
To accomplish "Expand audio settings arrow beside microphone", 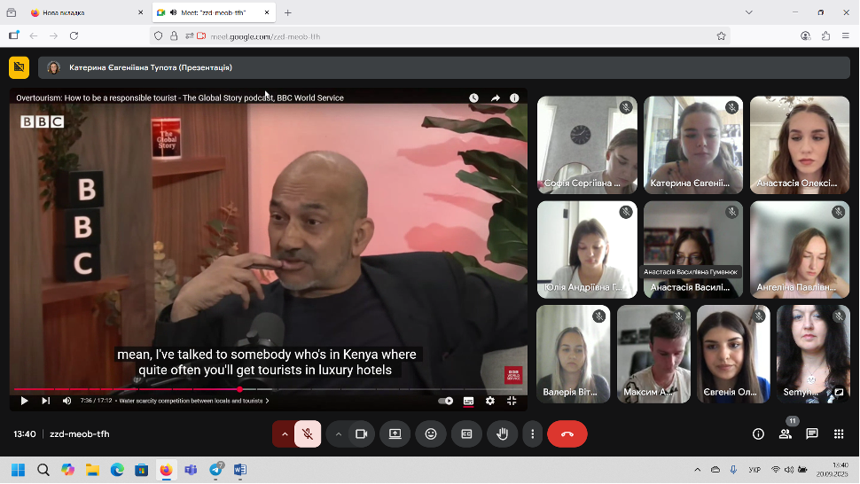I will click(284, 434).
